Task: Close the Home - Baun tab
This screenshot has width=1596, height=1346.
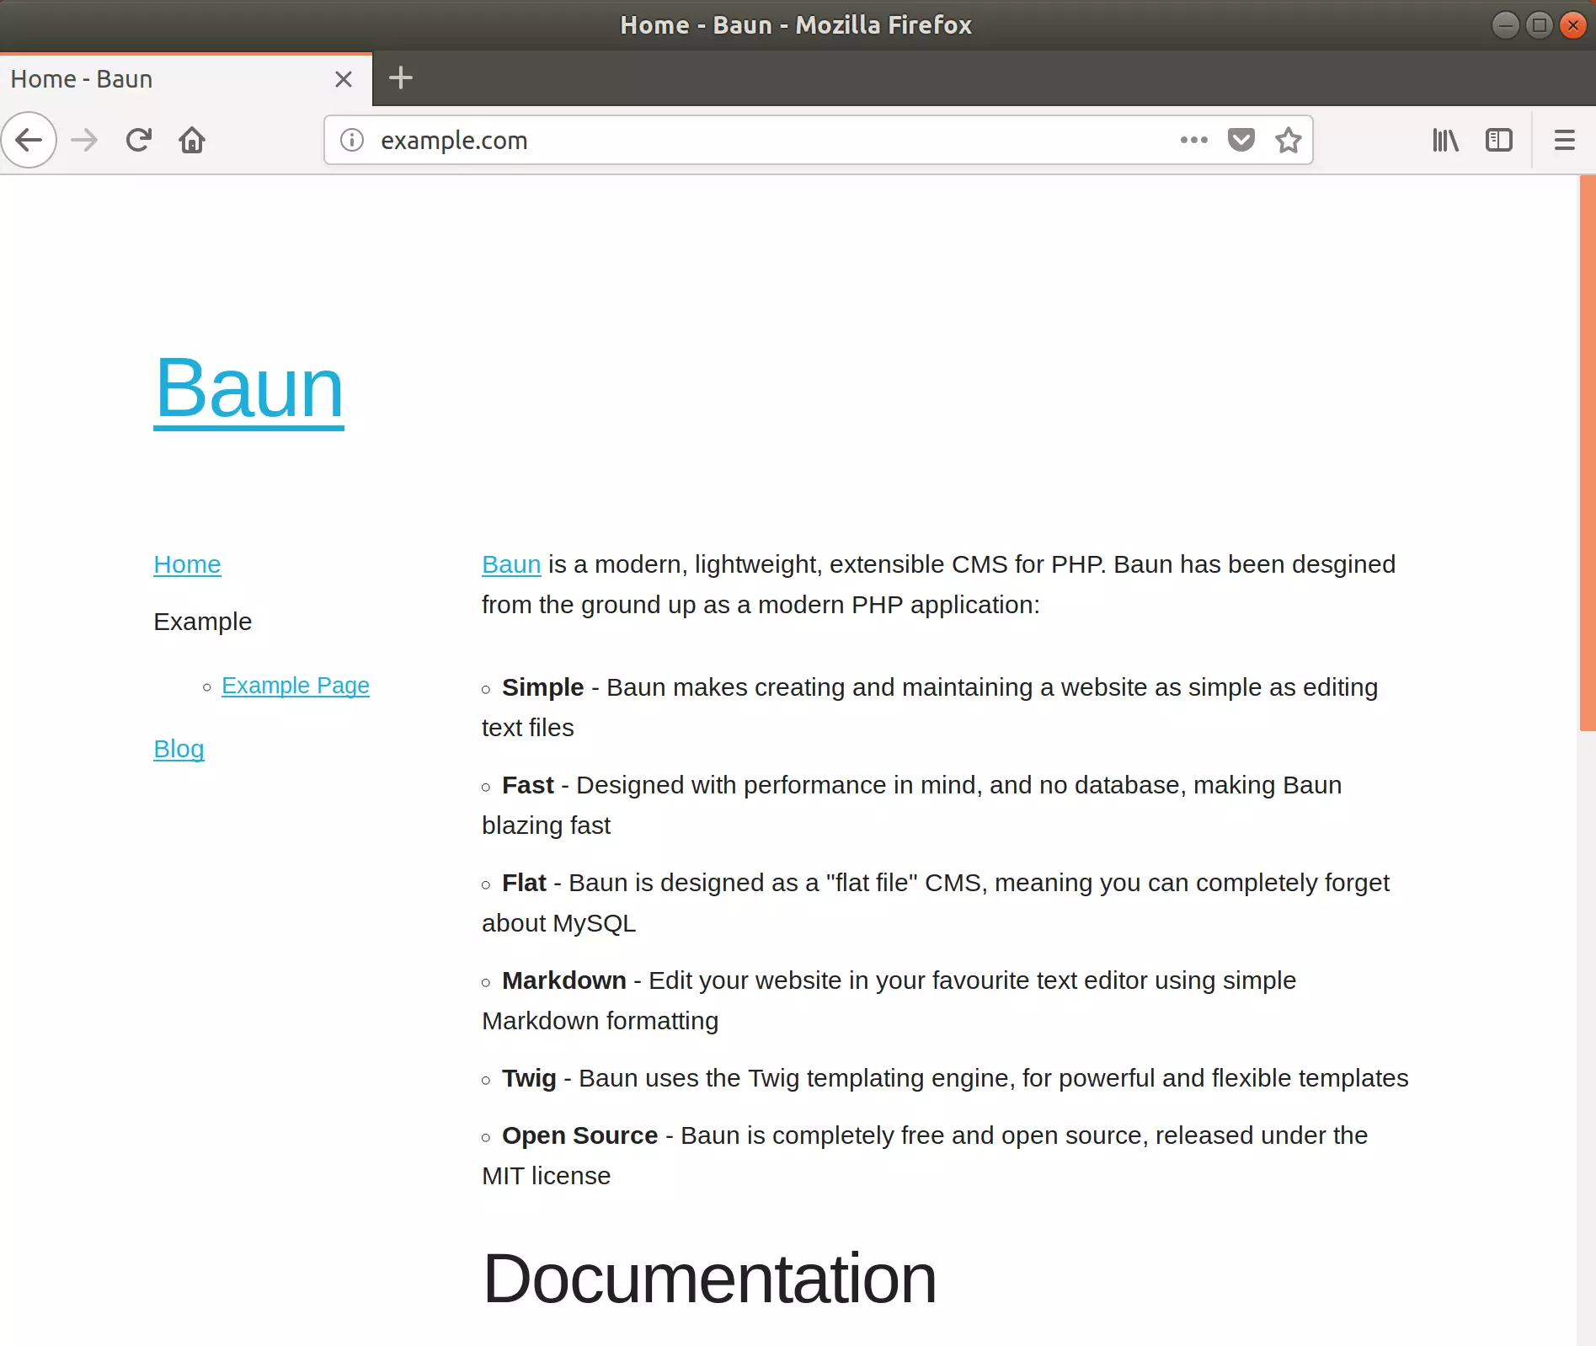Action: click(343, 79)
